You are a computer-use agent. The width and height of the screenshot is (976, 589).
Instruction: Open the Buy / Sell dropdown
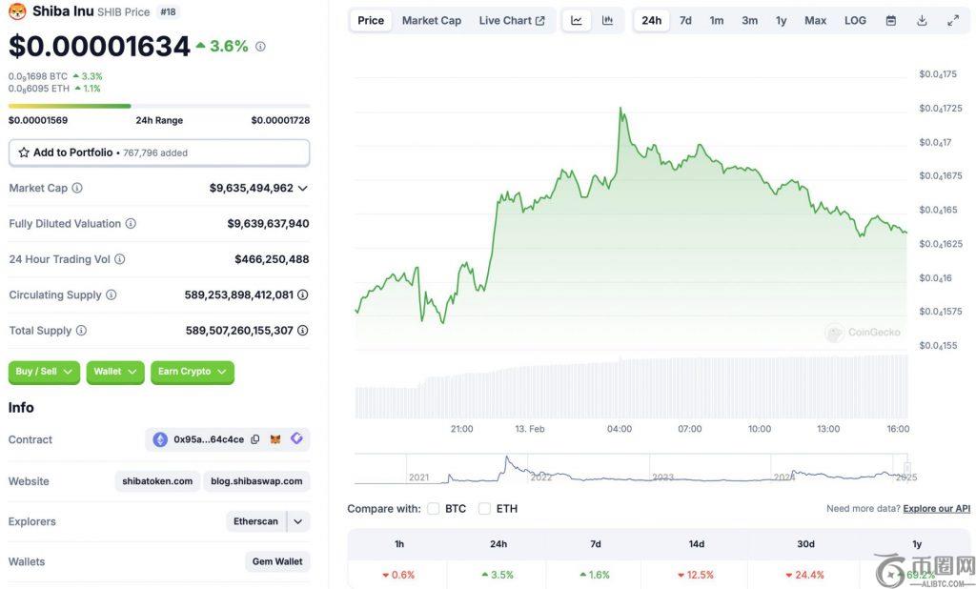click(44, 372)
